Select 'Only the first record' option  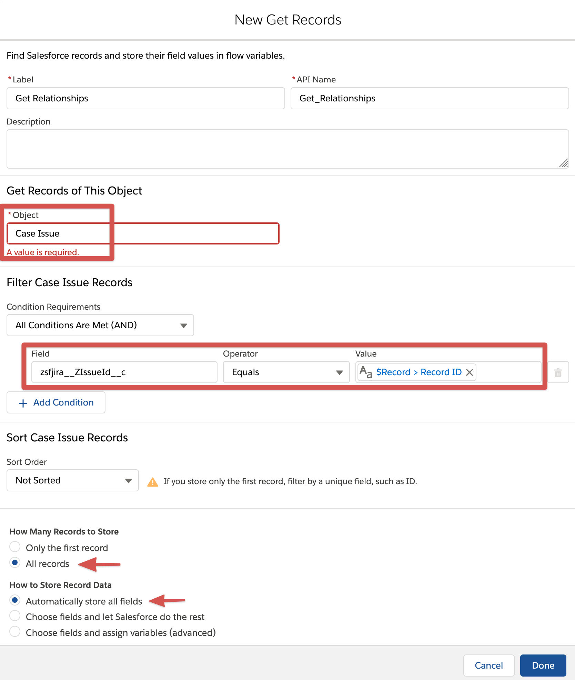tap(15, 547)
